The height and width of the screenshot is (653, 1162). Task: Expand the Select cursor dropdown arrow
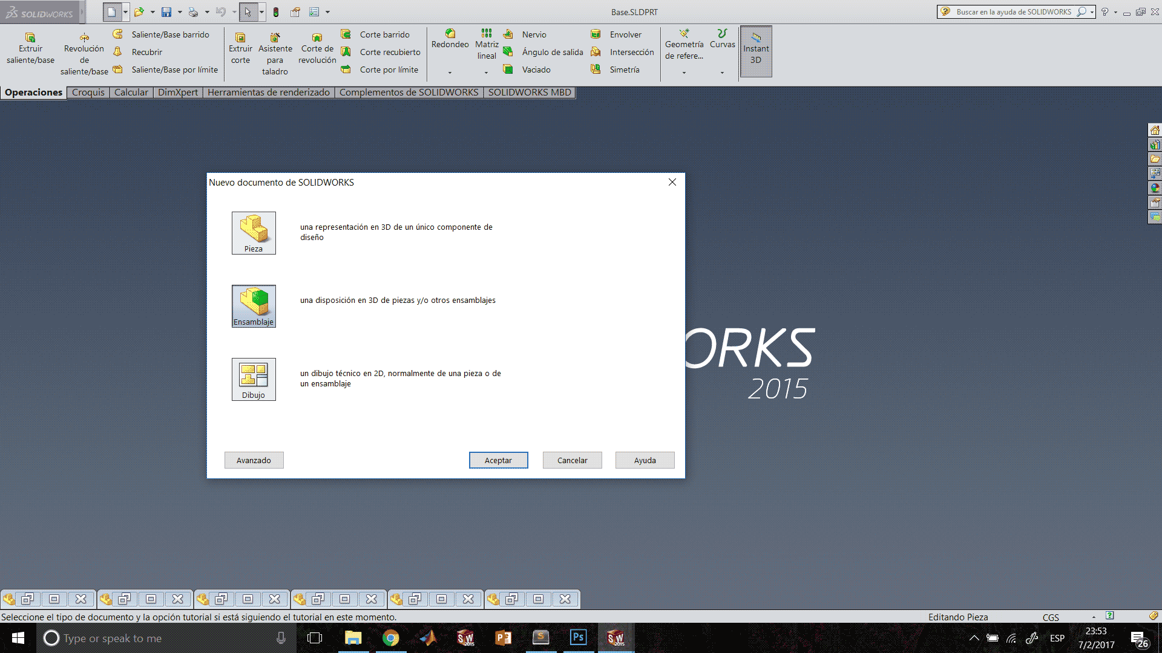261,12
